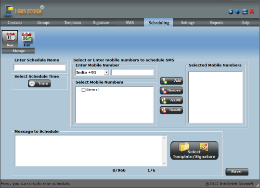The height and width of the screenshot is (188, 260).
Task: Click the blue minimize-to-tray icon
Action: coord(245,12)
